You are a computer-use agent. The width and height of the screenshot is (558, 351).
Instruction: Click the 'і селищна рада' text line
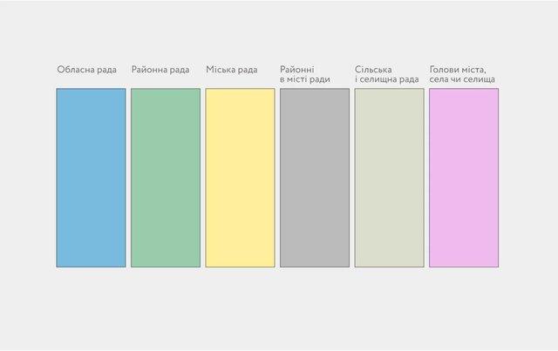coord(387,80)
